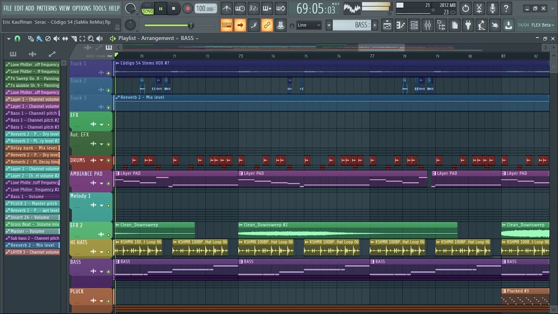558x314 pixels.
Task: Click the master pitch knob
Action: [130, 25]
